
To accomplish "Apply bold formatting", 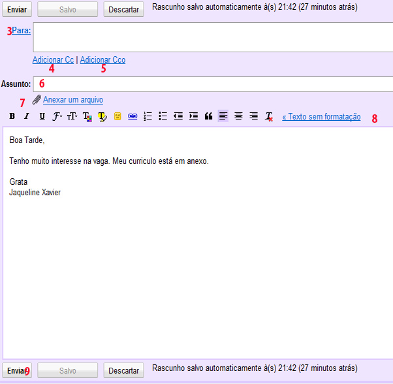I will pyautogui.click(x=12, y=116).
